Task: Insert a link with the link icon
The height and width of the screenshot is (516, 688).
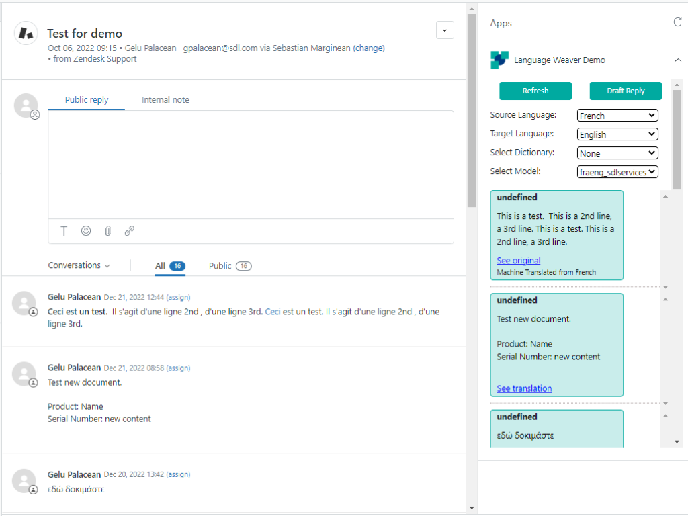Action: [x=129, y=230]
